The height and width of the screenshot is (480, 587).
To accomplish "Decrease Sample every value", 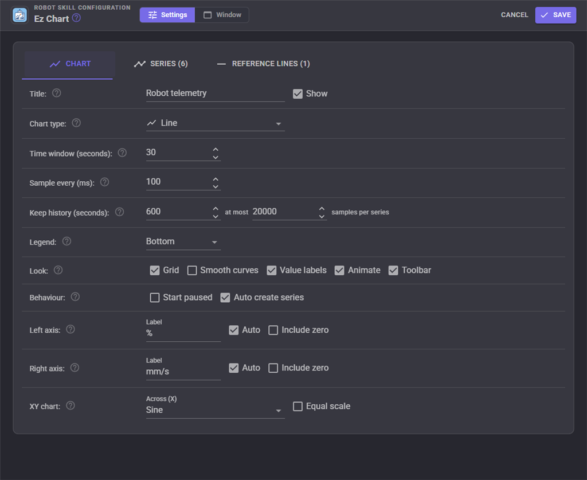I will point(216,186).
